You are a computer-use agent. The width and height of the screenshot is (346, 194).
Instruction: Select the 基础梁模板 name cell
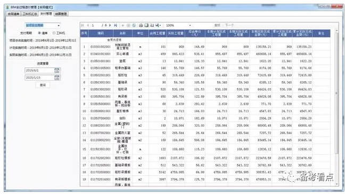(x=122, y=165)
